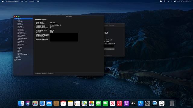
Task: Open the Notes app in Dock
Action: (x=70, y=103)
